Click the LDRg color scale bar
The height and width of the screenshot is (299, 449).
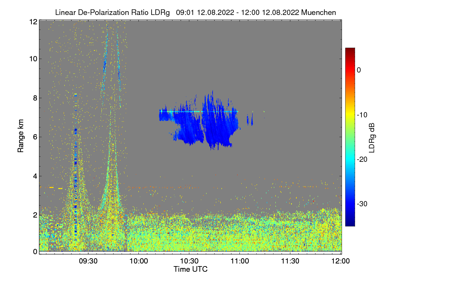[x=350, y=137]
